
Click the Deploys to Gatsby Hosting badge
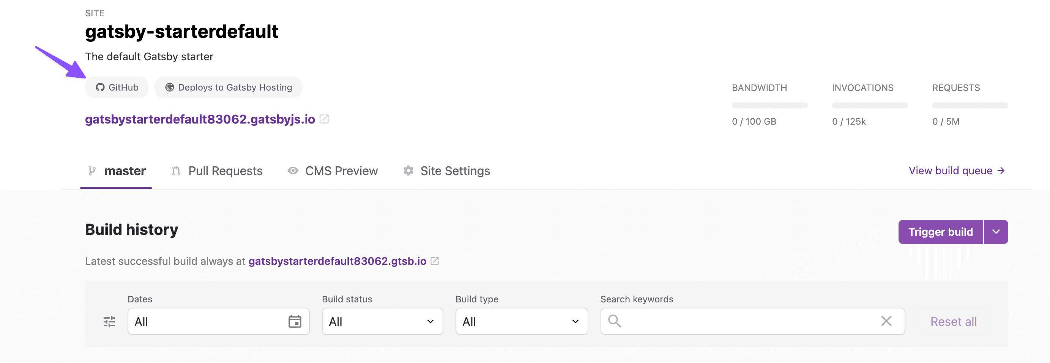pos(228,87)
